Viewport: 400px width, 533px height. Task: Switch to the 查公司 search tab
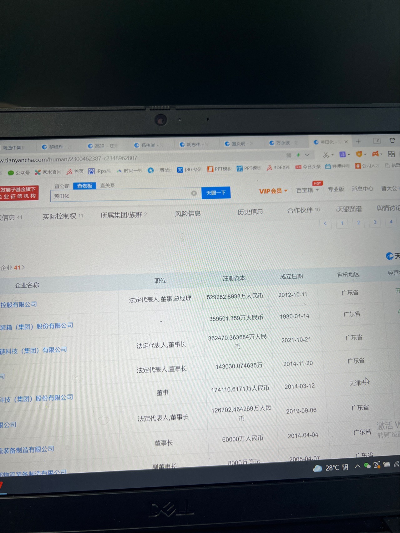point(62,186)
